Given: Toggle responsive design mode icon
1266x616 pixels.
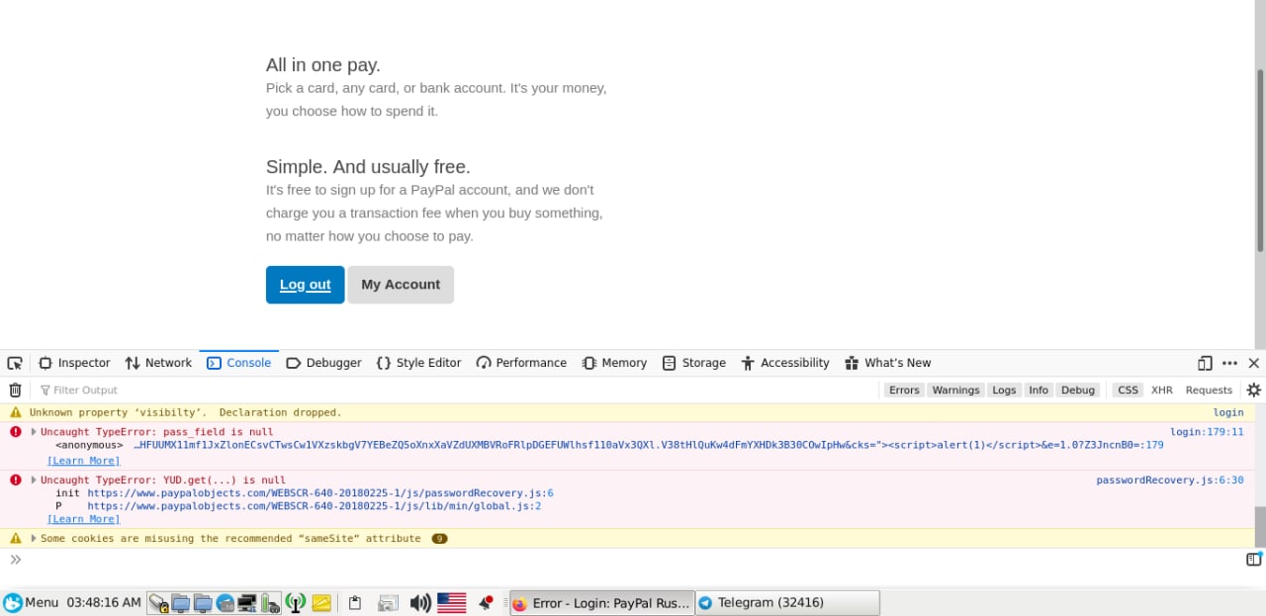Looking at the screenshot, I should coord(1205,363).
